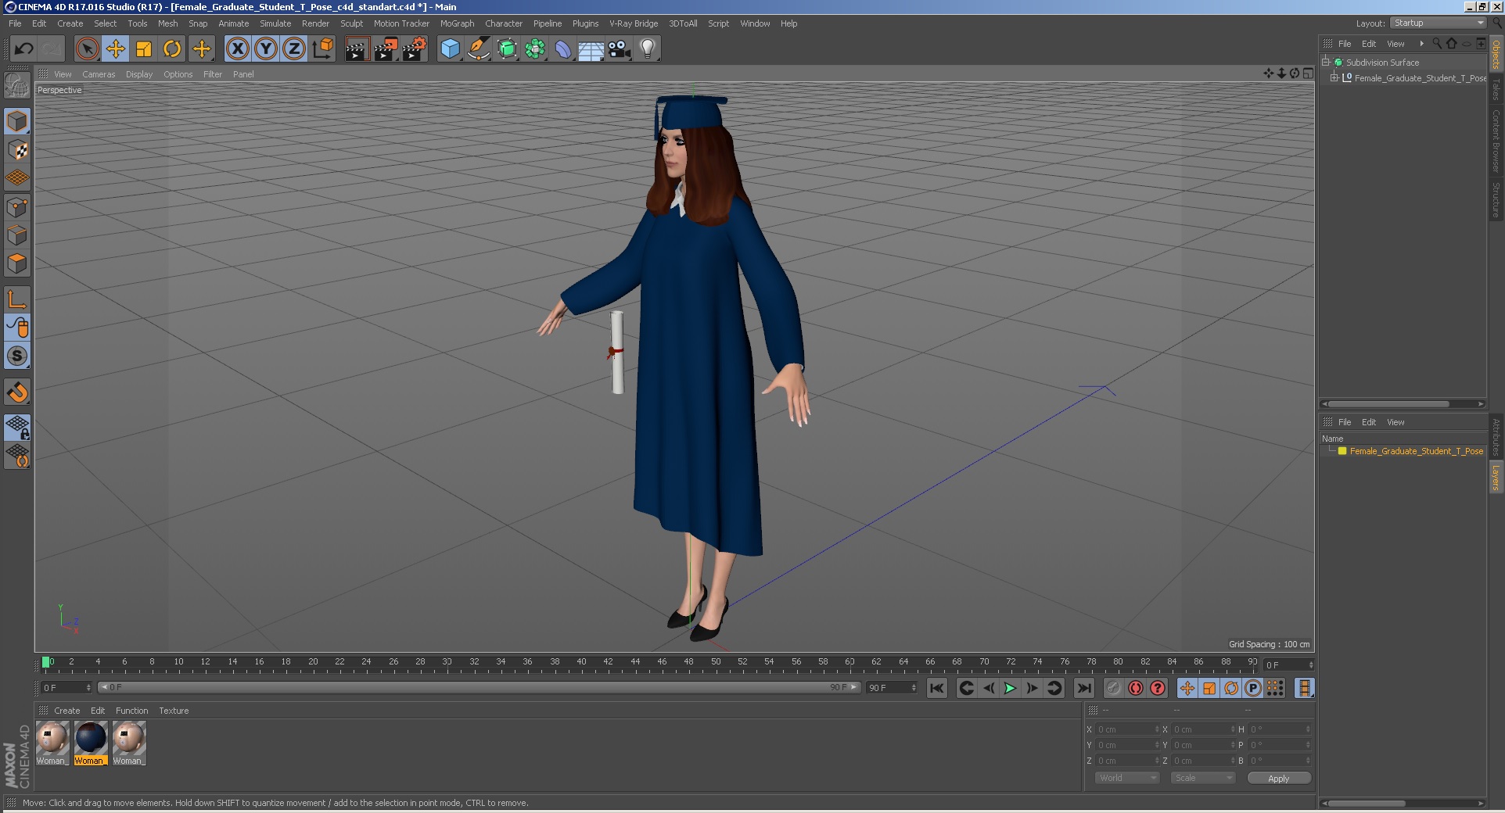Open the Scale mode dropdown
This screenshot has height=813, width=1505.
[1202, 778]
